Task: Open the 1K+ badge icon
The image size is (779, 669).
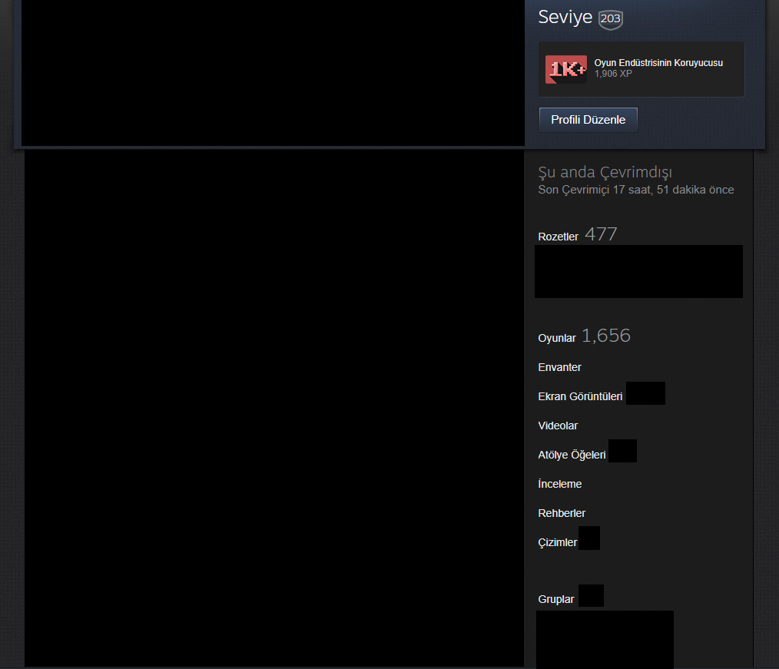Action: click(566, 70)
